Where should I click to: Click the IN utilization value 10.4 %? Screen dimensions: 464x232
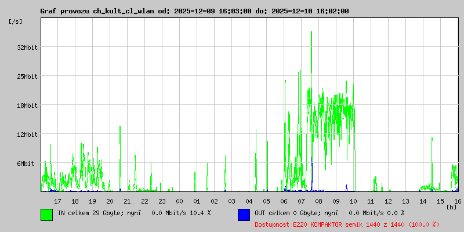200,213
